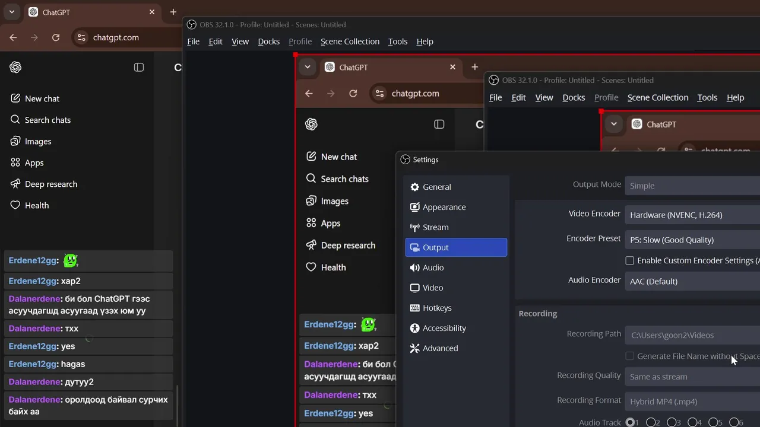
Task: Click Search chats in the OBS preview browser
Action: pyautogui.click(x=337, y=179)
